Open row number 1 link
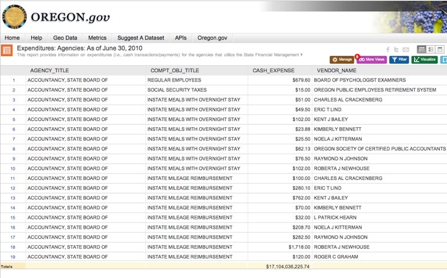Screen dimensions: 447x278 (14, 80)
